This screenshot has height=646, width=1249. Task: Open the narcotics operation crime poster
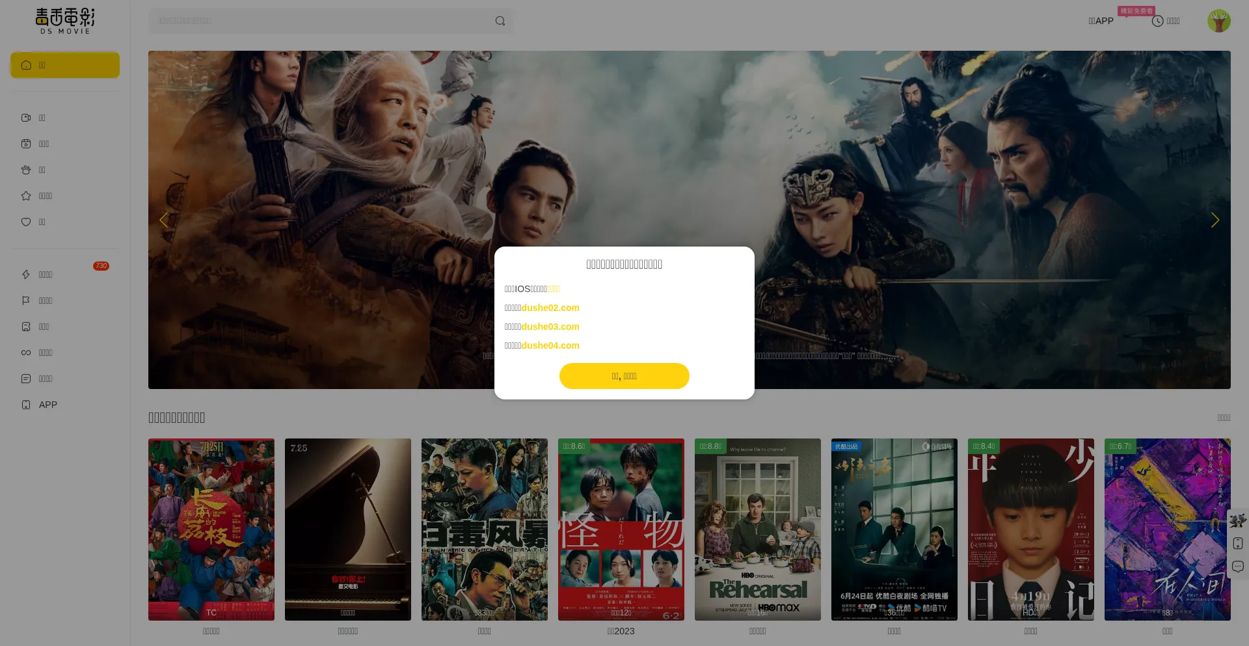click(x=485, y=530)
